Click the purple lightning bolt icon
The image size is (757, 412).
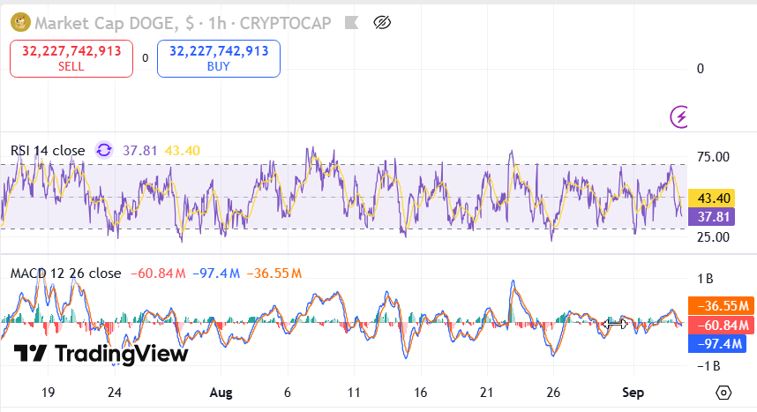680,116
